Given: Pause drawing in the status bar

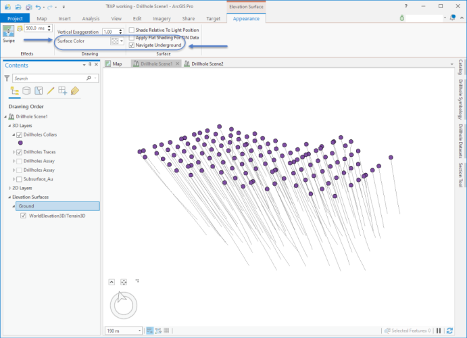Looking at the screenshot, I should point(439,331).
